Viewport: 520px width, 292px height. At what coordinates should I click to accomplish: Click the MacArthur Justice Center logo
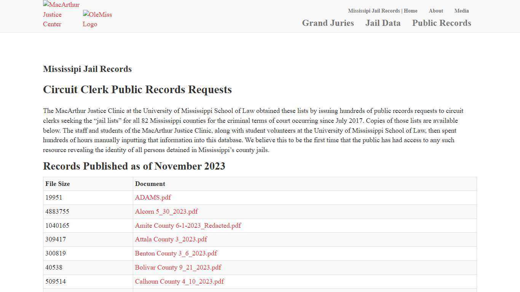(x=61, y=14)
